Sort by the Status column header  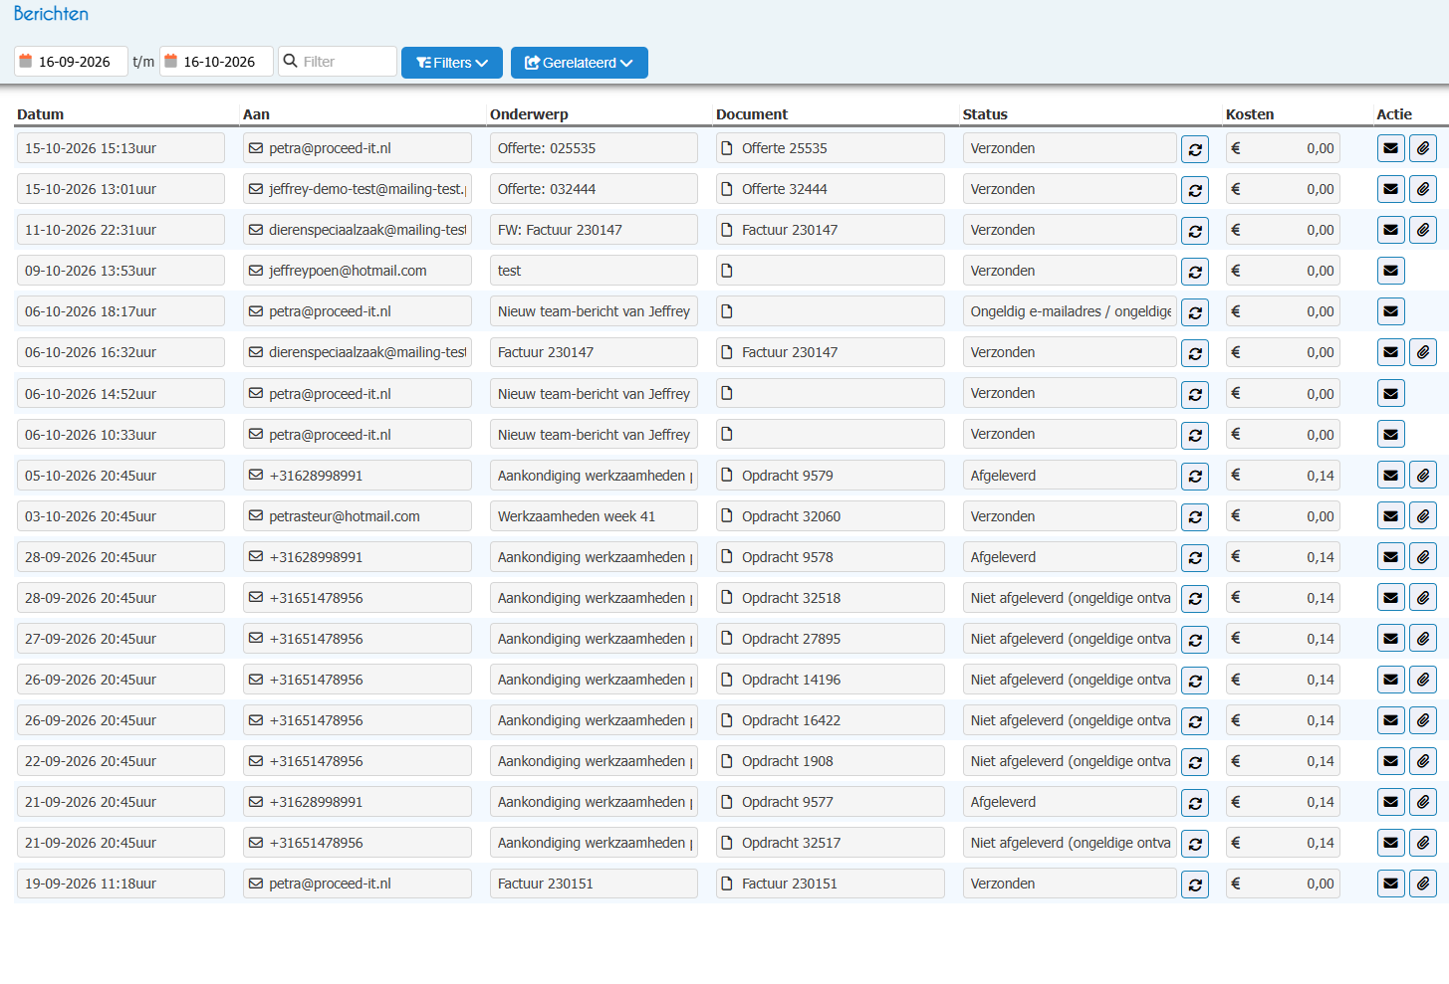(985, 114)
